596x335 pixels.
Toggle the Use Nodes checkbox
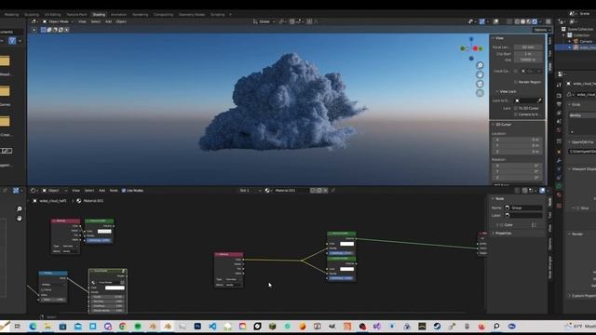coord(124,190)
